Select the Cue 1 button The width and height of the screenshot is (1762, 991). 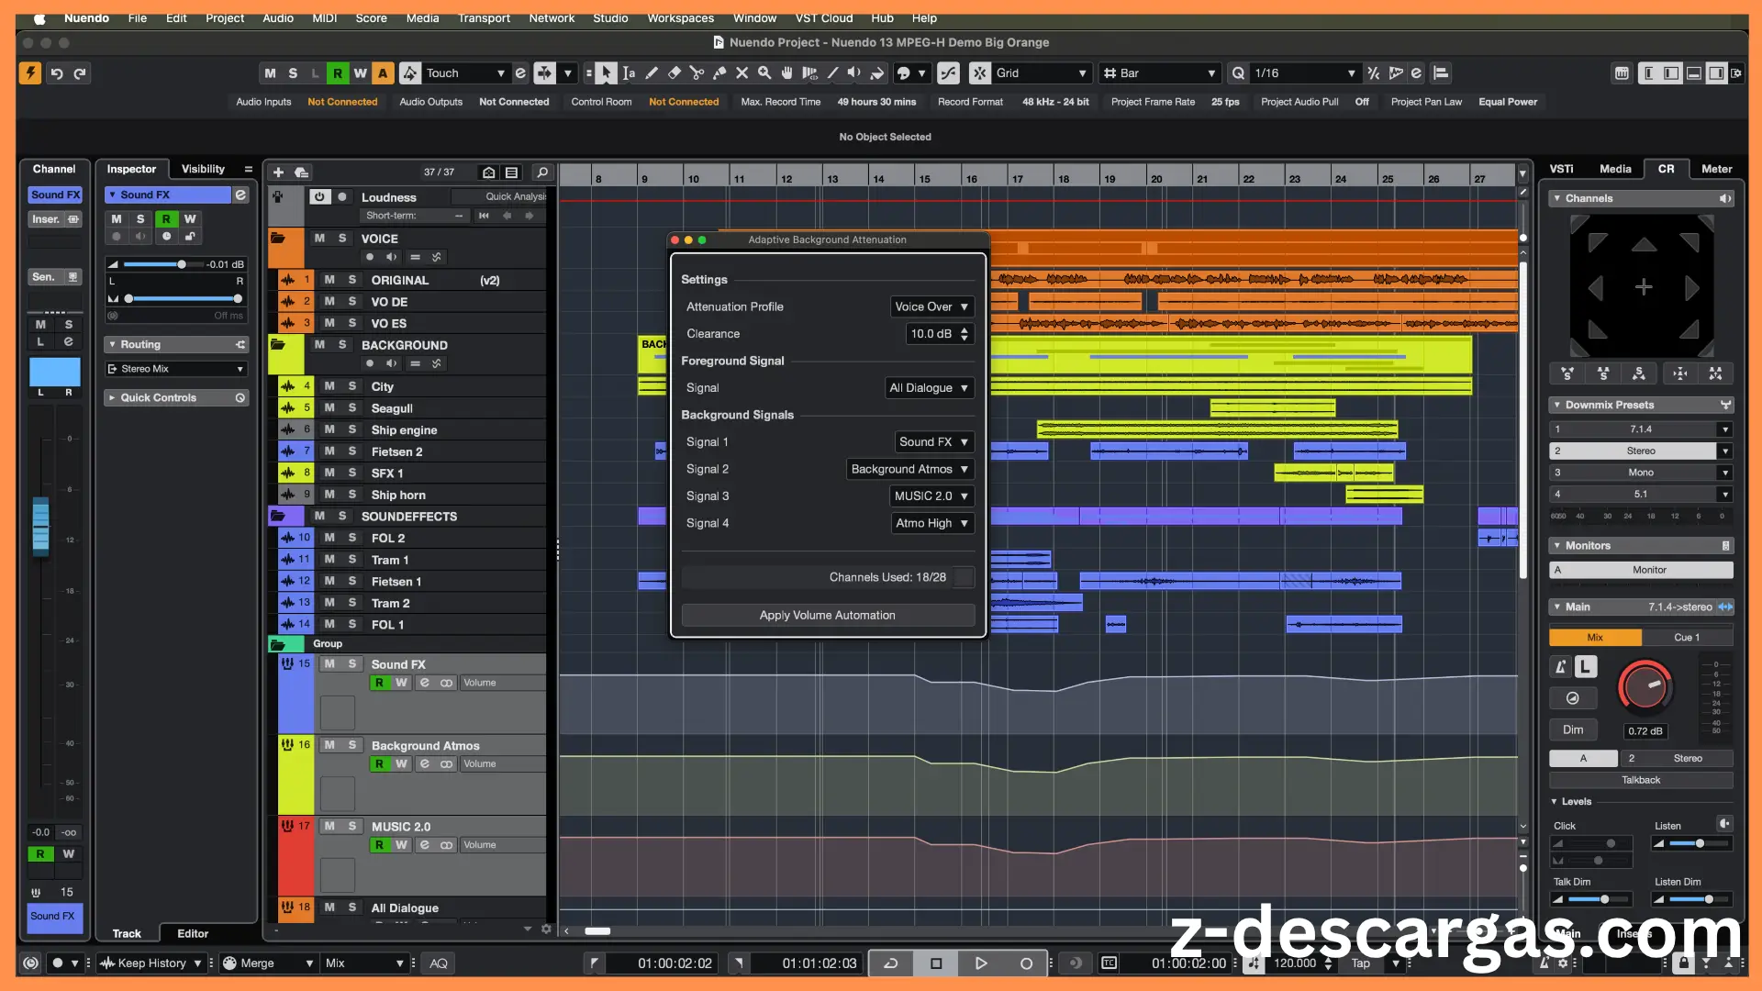pos(1687,638)
